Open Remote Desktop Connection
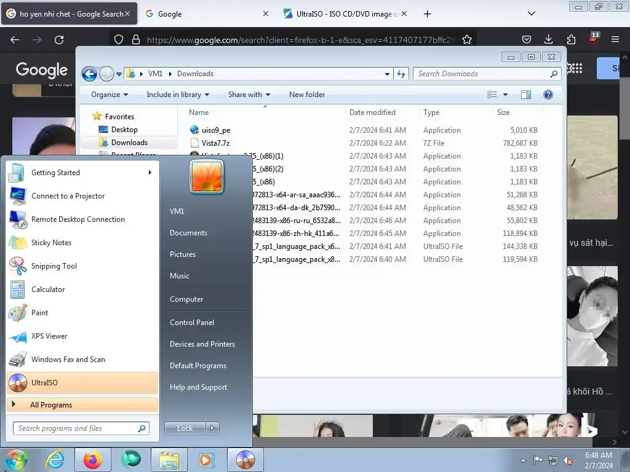 click(82, 219)
